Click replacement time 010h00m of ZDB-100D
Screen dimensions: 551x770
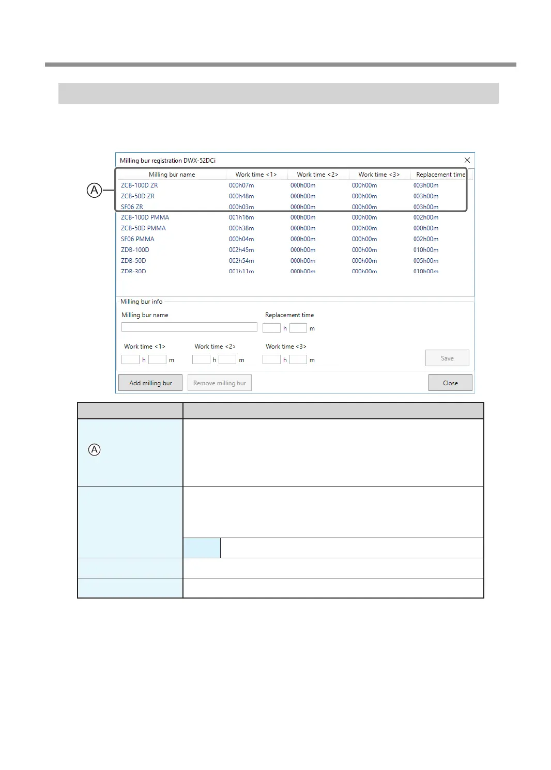[426, 250]
